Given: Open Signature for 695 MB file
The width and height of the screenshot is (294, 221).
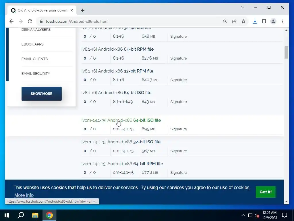Looking at the screenshot, I should [x=179, y=129].
